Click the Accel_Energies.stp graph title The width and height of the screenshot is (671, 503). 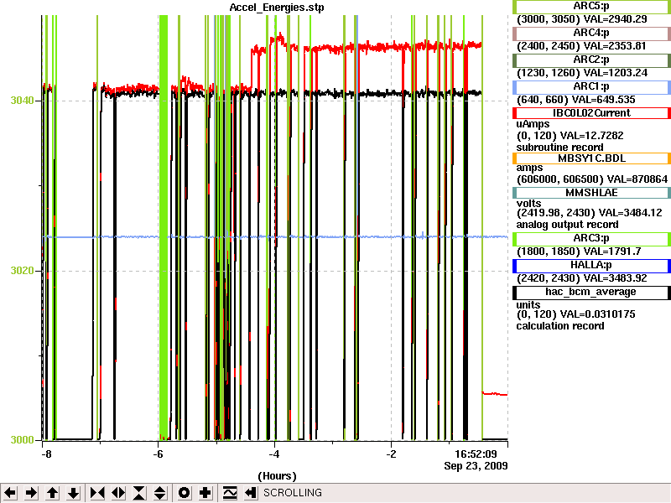[x=277, y=8]
